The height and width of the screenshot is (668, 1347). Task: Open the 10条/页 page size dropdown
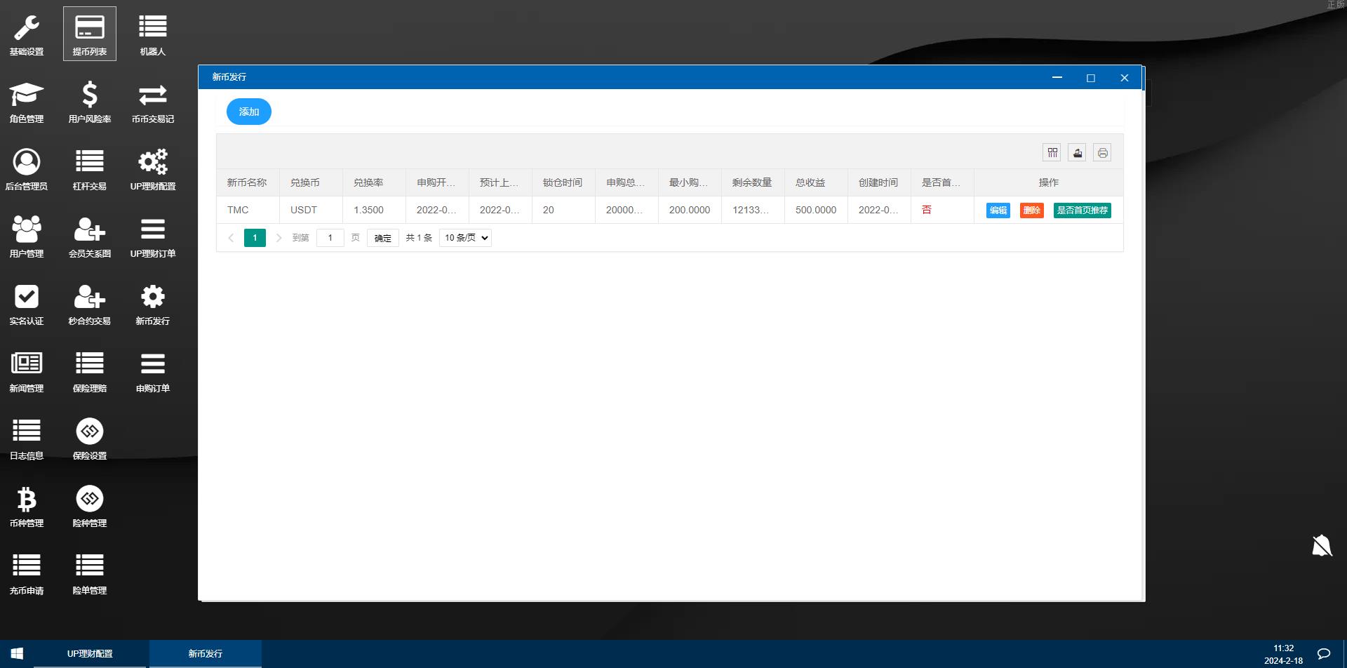tap(464, 238)
